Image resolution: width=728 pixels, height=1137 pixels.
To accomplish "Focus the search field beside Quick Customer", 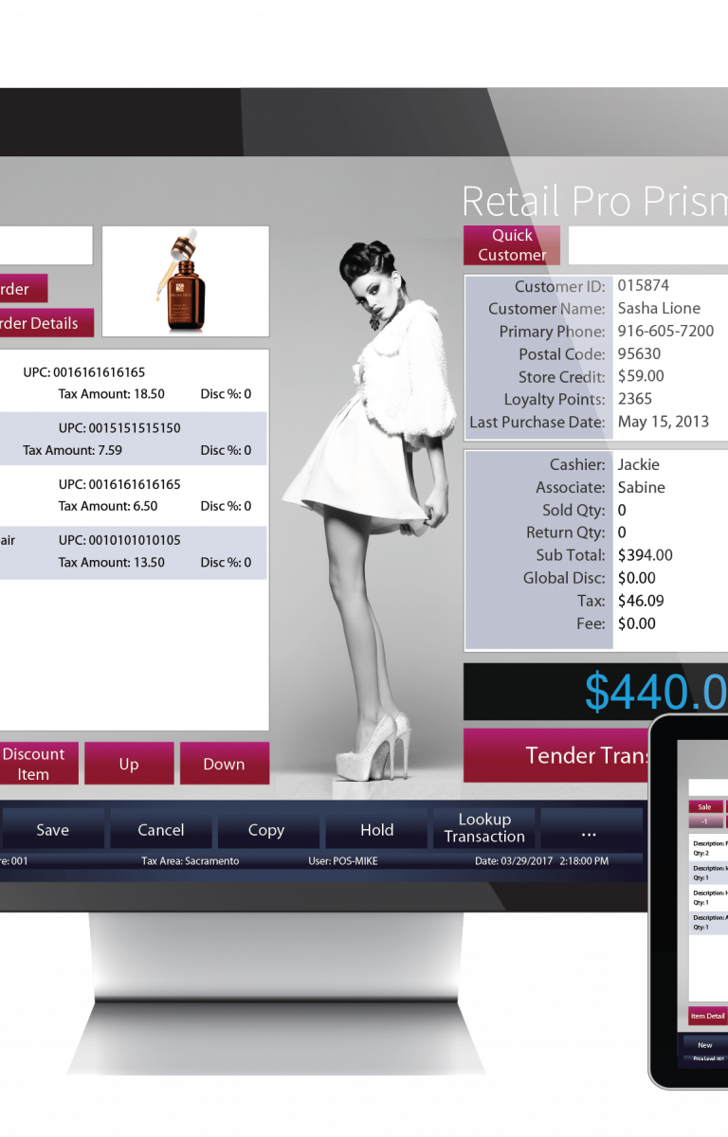I will pos(647,244).
